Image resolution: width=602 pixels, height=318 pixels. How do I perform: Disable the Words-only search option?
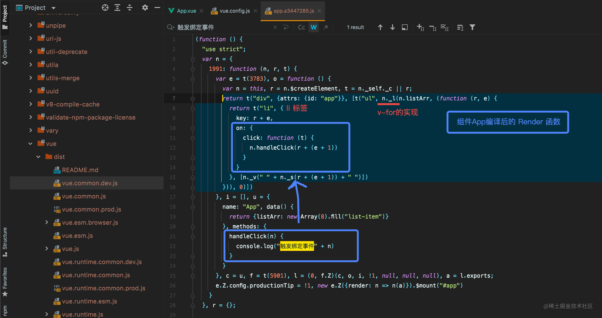pos(314,27)
